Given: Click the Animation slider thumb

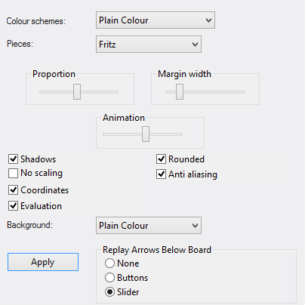Looking at the screenshot, I should point(146,134).
